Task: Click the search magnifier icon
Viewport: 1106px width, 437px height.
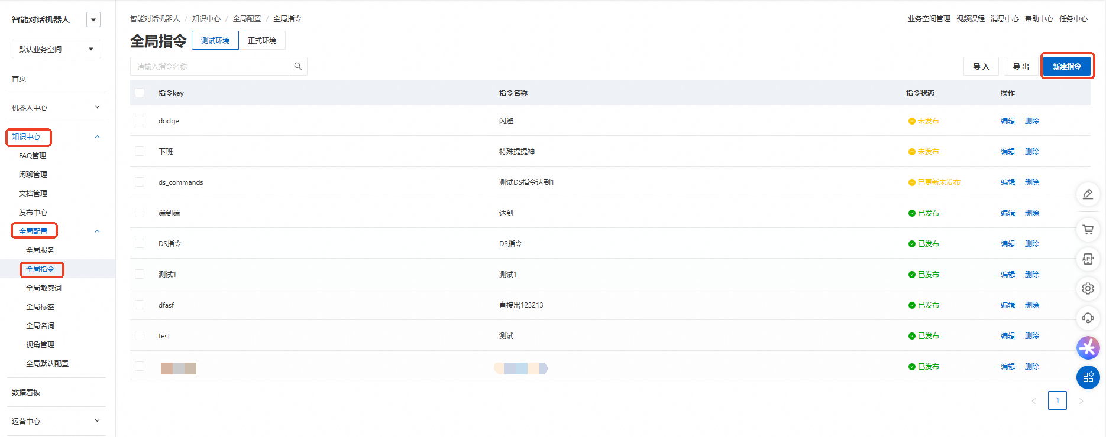Action: [298, 66]
